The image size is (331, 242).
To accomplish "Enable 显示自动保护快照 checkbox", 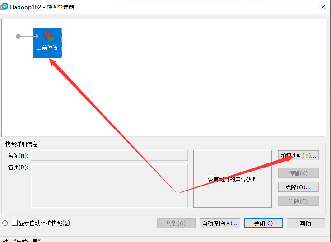I will pos(15,223).
